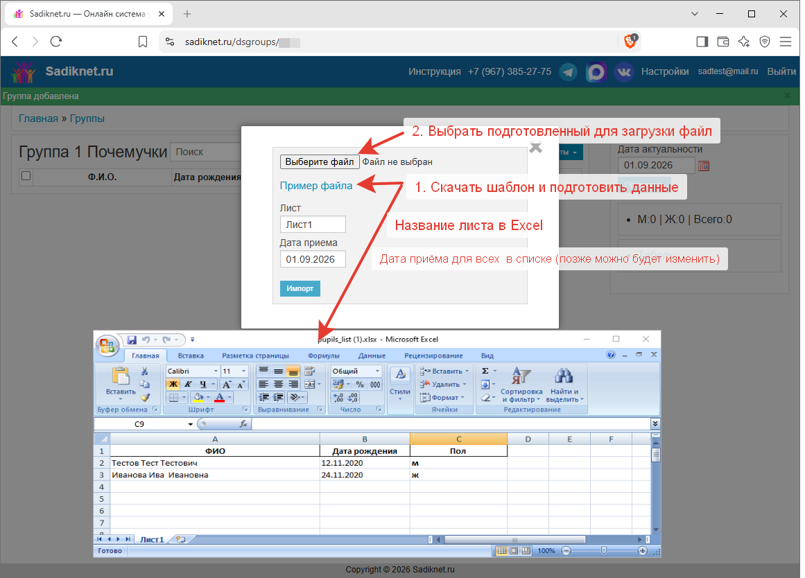Open the Рецензирование ribbon tab
Screen dimensions: 805x578
[433, 356]
